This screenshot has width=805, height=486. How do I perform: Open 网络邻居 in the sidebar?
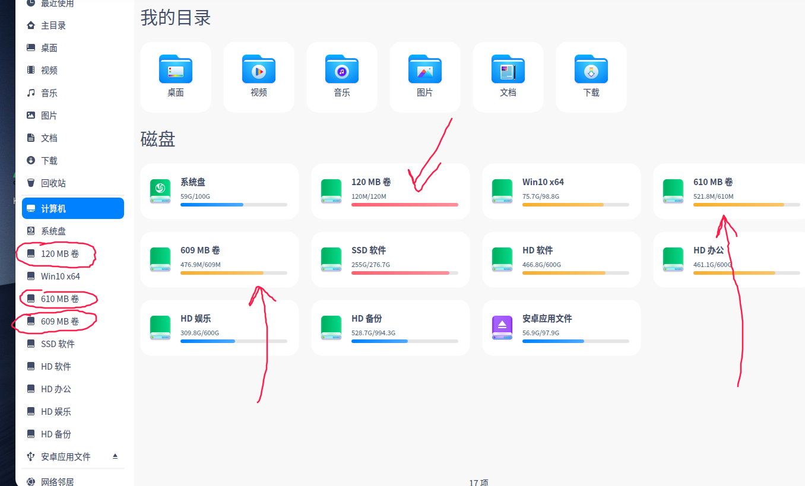click(73, 481)
